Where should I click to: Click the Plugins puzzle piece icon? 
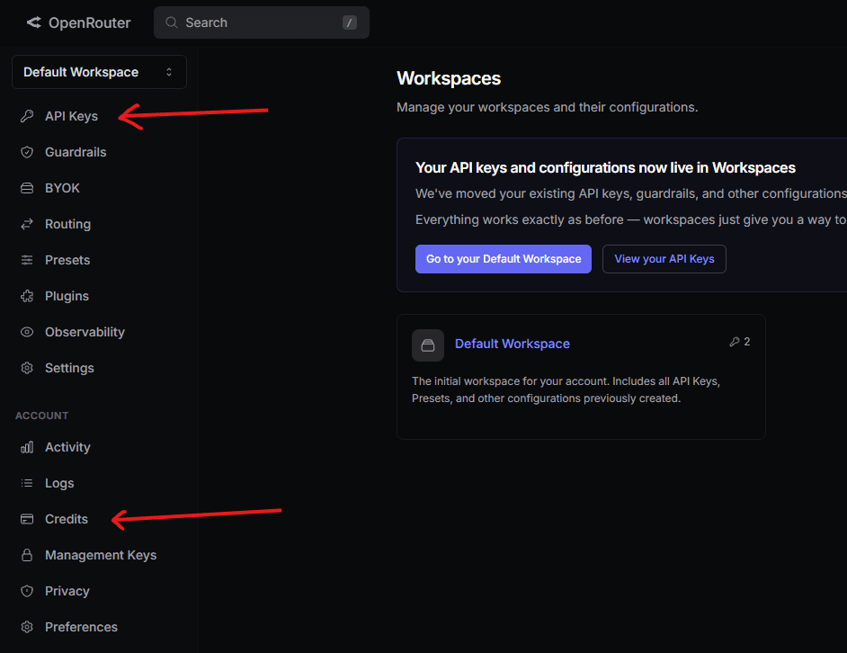27,296
